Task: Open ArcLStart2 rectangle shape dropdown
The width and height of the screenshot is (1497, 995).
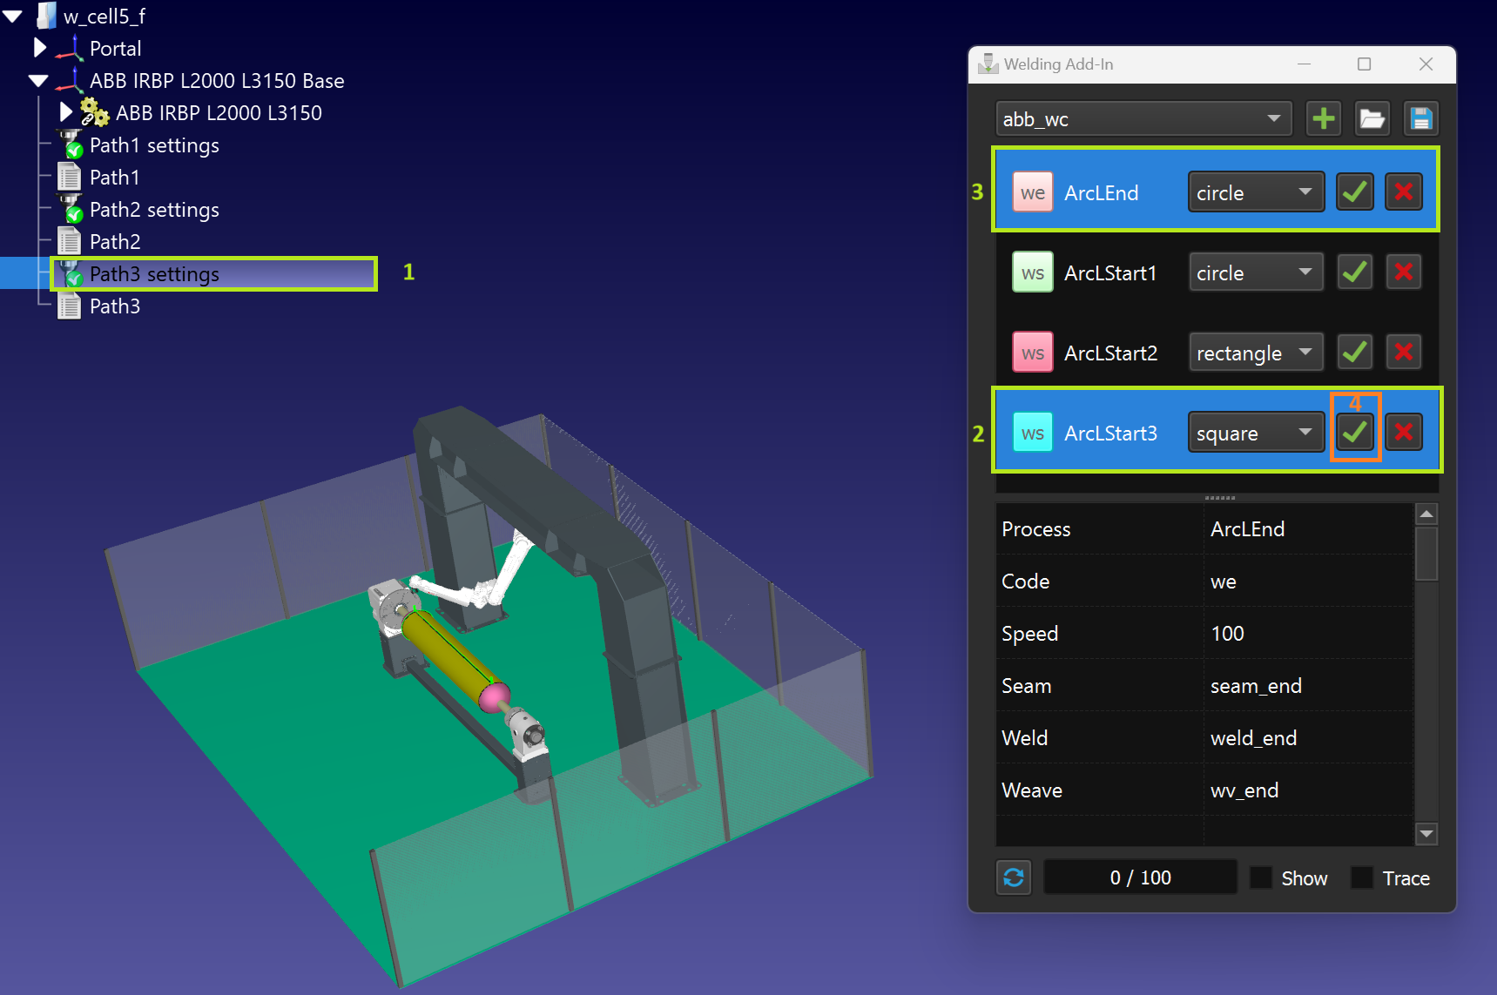Action: click(x=1255, y=353)
